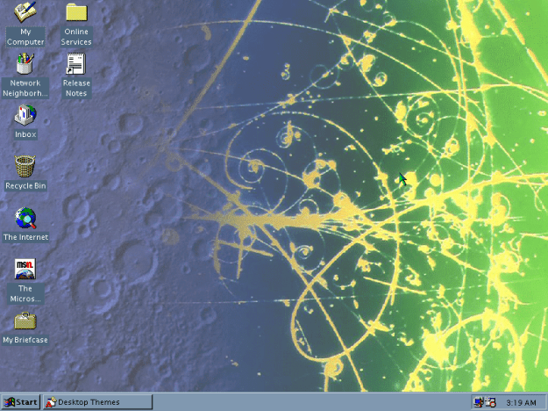Click the Start button
Image resolution: width=548 pixels, height=411 pixels.
[20, 402]
